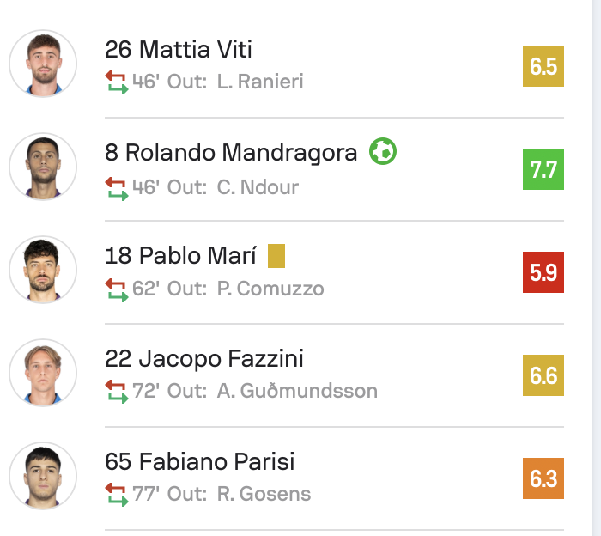Open Rolando Mandragora's player photo
Image resolution: width=601 pixels, height=536 pixels.
(x=43, y=167)
